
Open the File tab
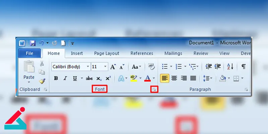(x=29, y=53)
